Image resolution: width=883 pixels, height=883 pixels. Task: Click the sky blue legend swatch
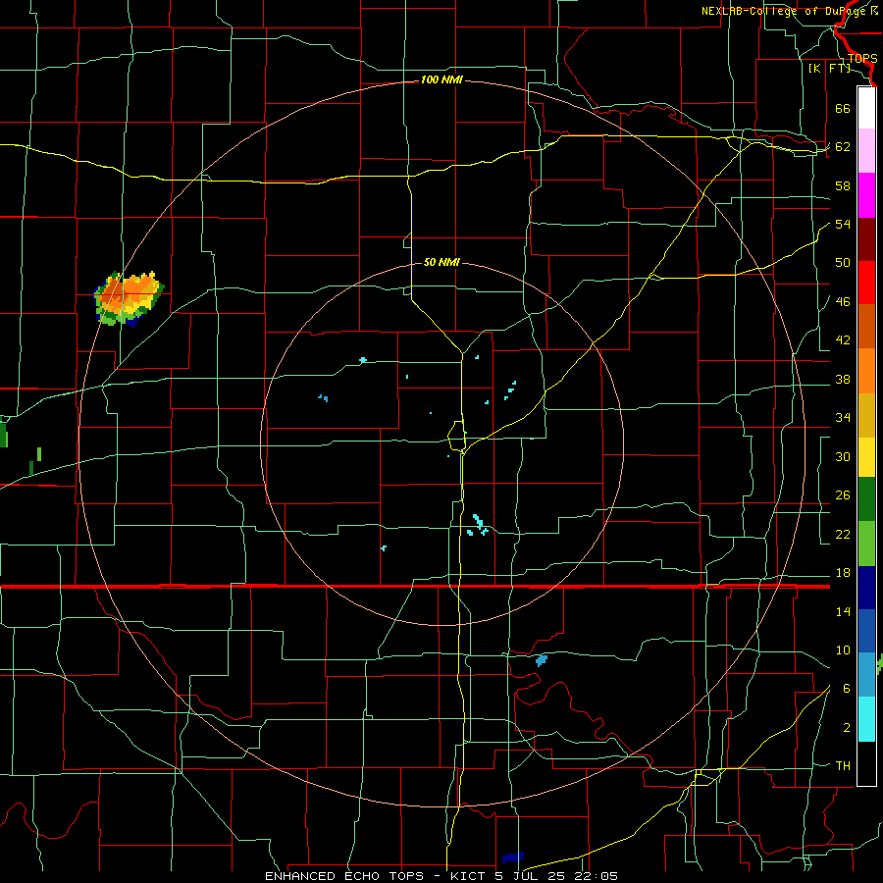866,675
